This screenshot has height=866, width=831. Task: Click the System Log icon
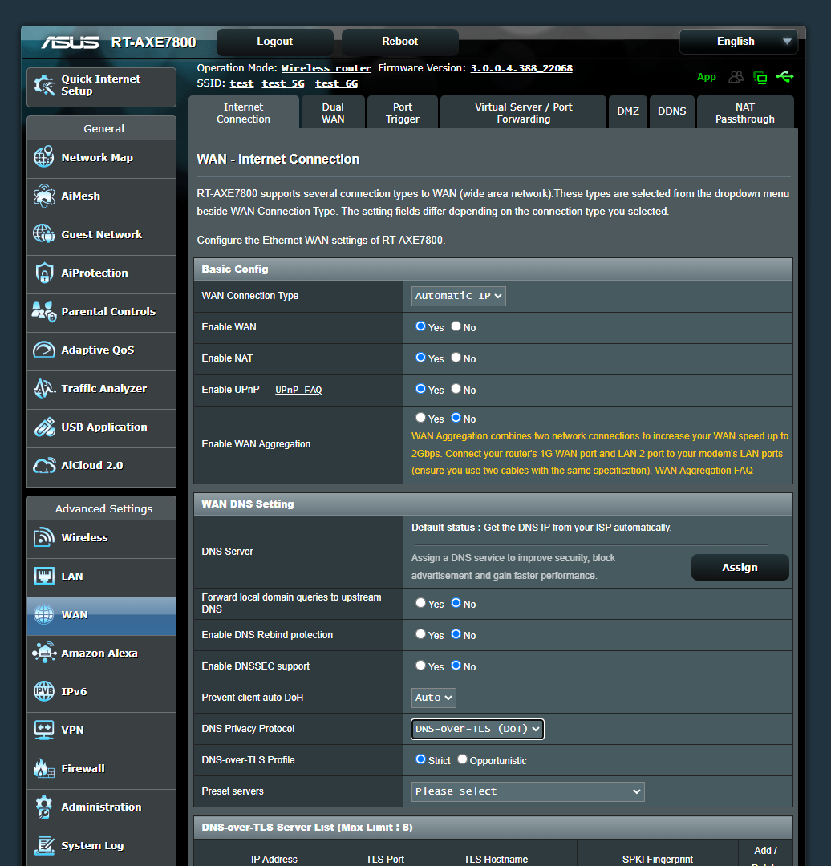tap(44, 846)
